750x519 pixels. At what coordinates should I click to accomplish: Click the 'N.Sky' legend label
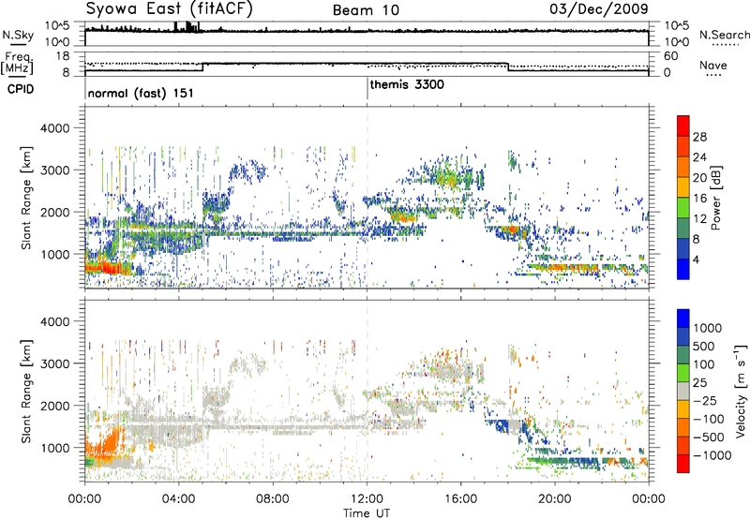[x=18, y=35]
